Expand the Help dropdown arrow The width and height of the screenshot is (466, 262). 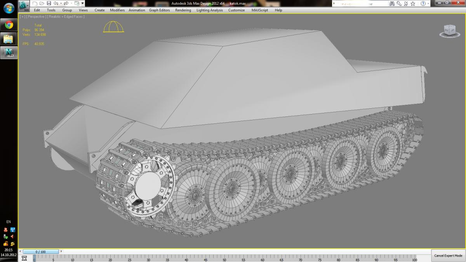pyautogui.click(x=428, y=3)
